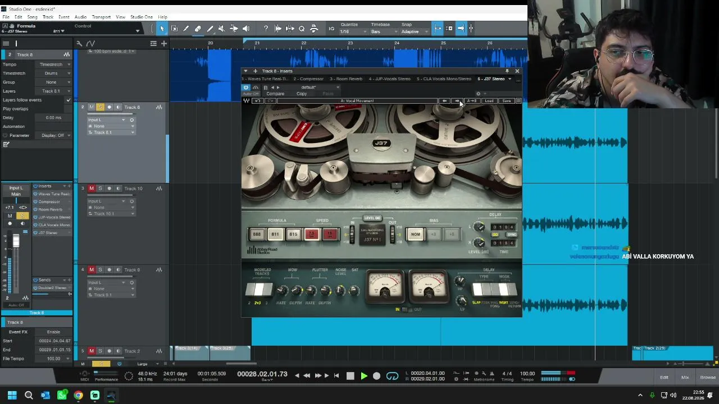This screenshot has width=719, height=404.
Task: Switch to the 2 - Compressor insert tab
Action: pyautogui.click(x=308, y=79)
